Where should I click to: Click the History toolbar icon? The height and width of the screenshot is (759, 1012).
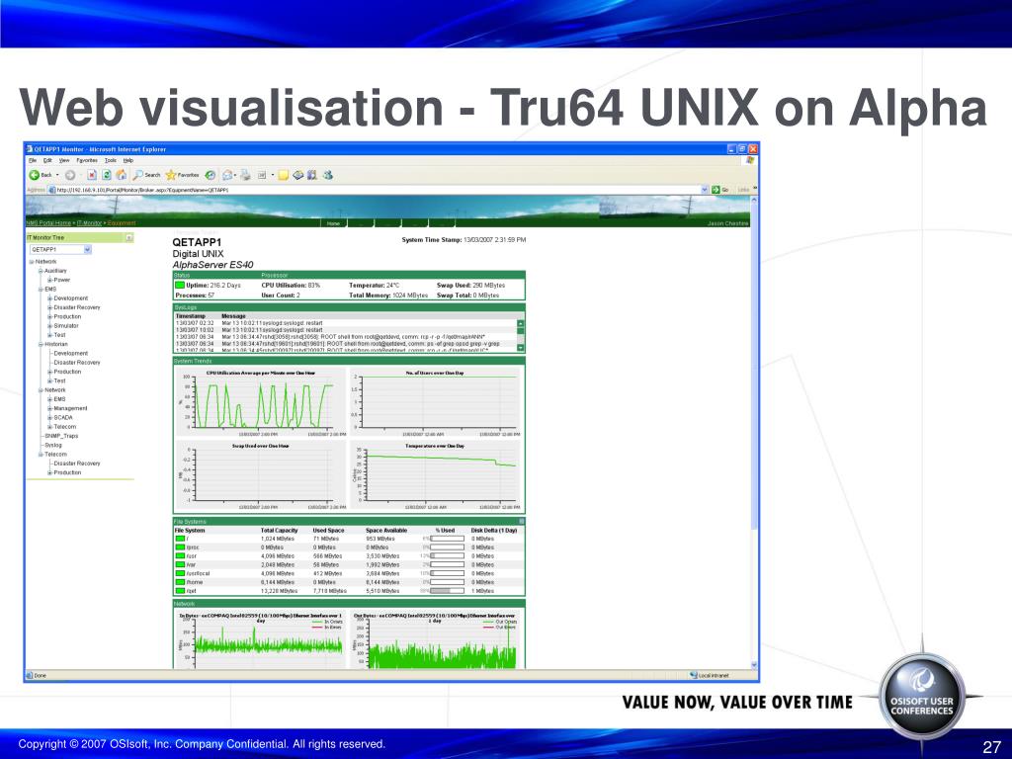(x=210, y=175)
